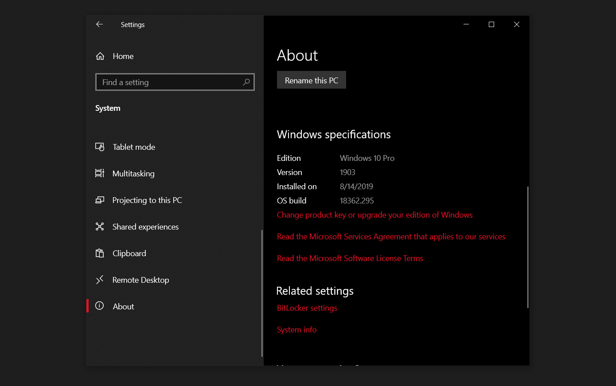Click the content pane scrollbar
This screenshot has width=616, height=386.
(x=527, y=247)
